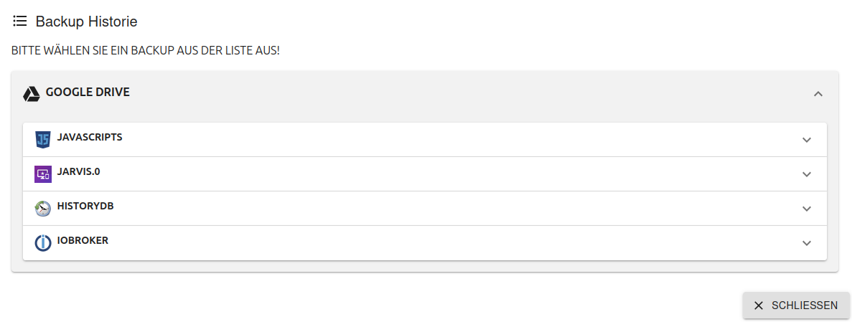Expand the Javascripts backup list chevron
852x322 pixels.
pos(807,140)
